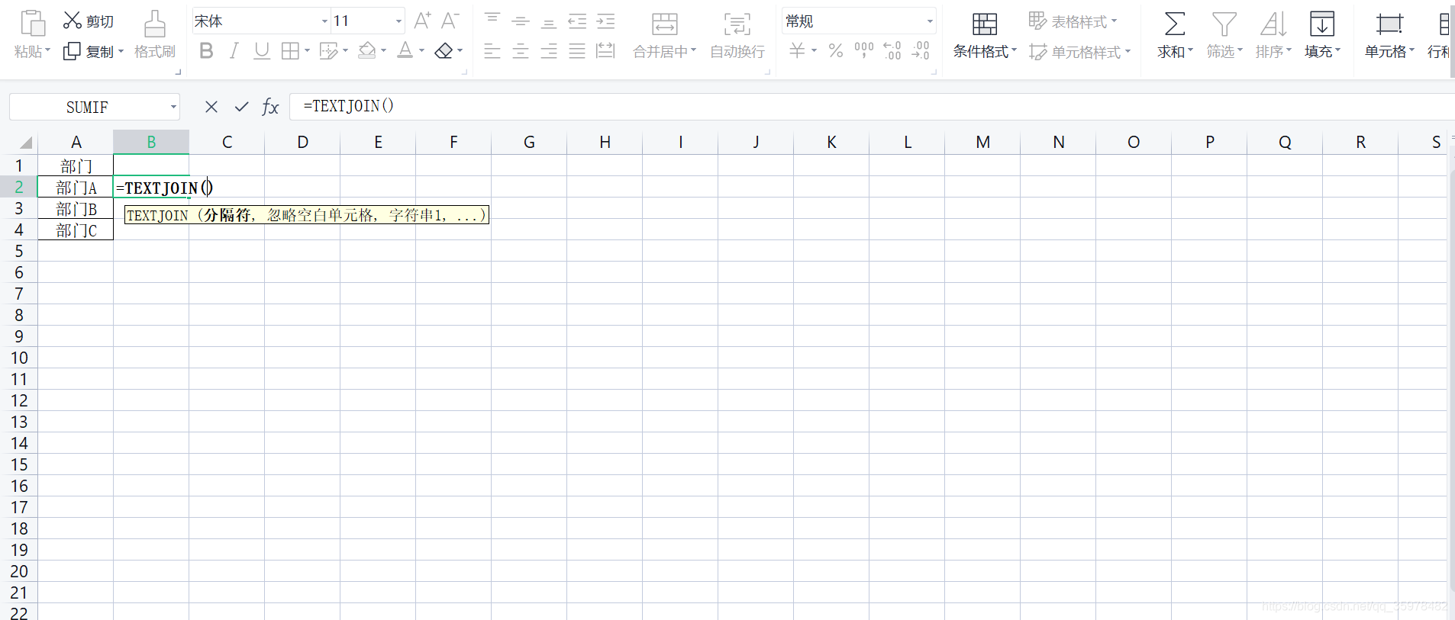The height and width of the screenshot is (620, 1455).
Task: Apply cell borders with the border icon
Action: [290, 51]
